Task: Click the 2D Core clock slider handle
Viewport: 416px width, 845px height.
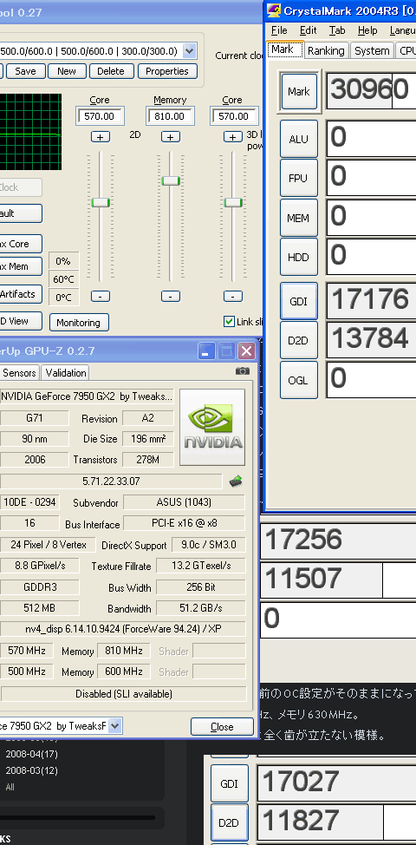Action: pos(101,202)
